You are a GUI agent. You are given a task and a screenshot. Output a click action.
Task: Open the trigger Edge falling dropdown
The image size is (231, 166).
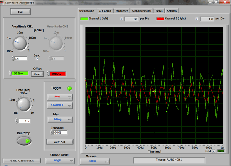(x=59, y=119)
